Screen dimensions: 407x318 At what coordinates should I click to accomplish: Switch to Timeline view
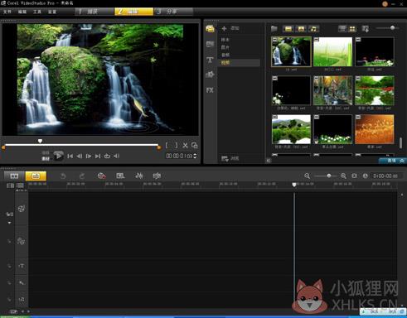coord(36,176)
